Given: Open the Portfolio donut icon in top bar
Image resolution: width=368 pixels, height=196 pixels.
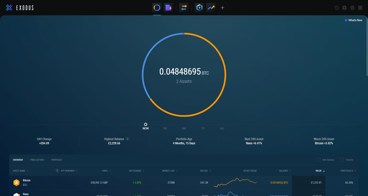Looking at the screenshot, I should tap(157, 8).
